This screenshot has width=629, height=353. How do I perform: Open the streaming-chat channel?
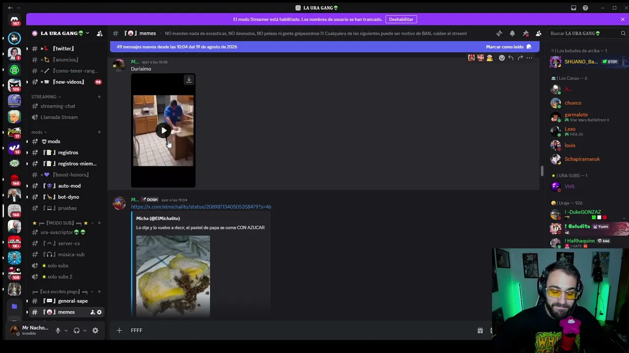click(x=66, y=106)
